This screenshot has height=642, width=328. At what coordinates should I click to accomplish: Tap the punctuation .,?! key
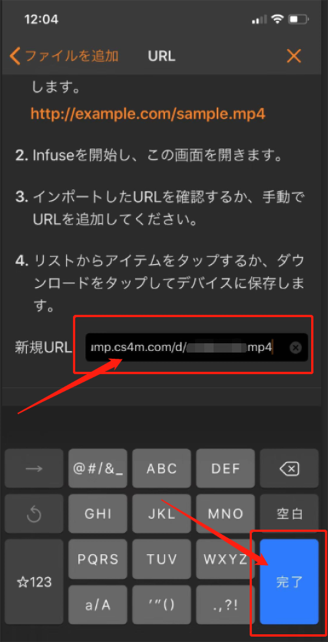click(226, 605)
